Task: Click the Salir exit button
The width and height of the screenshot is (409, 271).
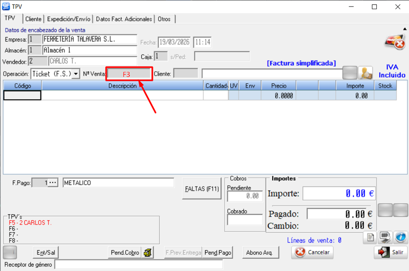Action: (391, 253)
